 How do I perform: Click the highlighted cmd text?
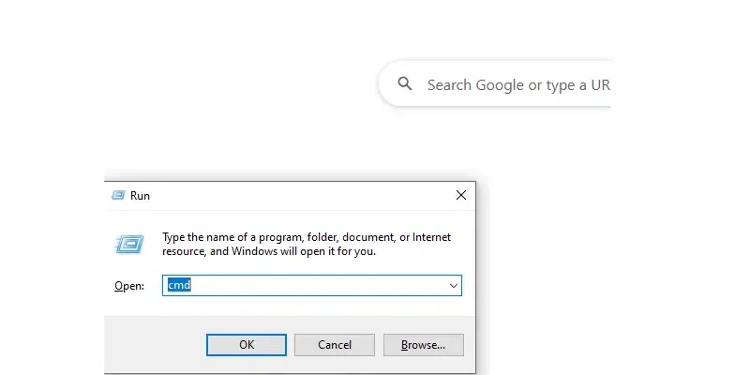pyautogui.click(x=179, y=285)
